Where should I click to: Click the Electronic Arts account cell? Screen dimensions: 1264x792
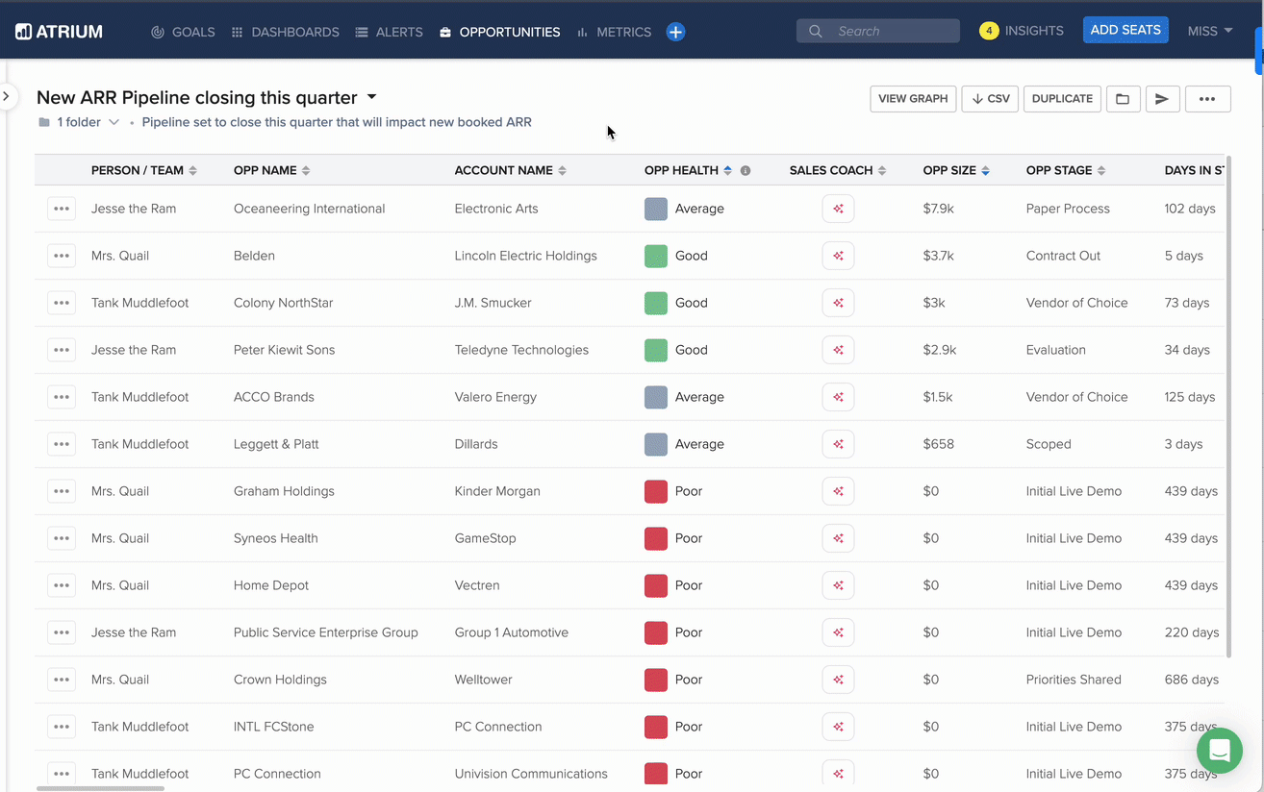click(x=496, y=209)
